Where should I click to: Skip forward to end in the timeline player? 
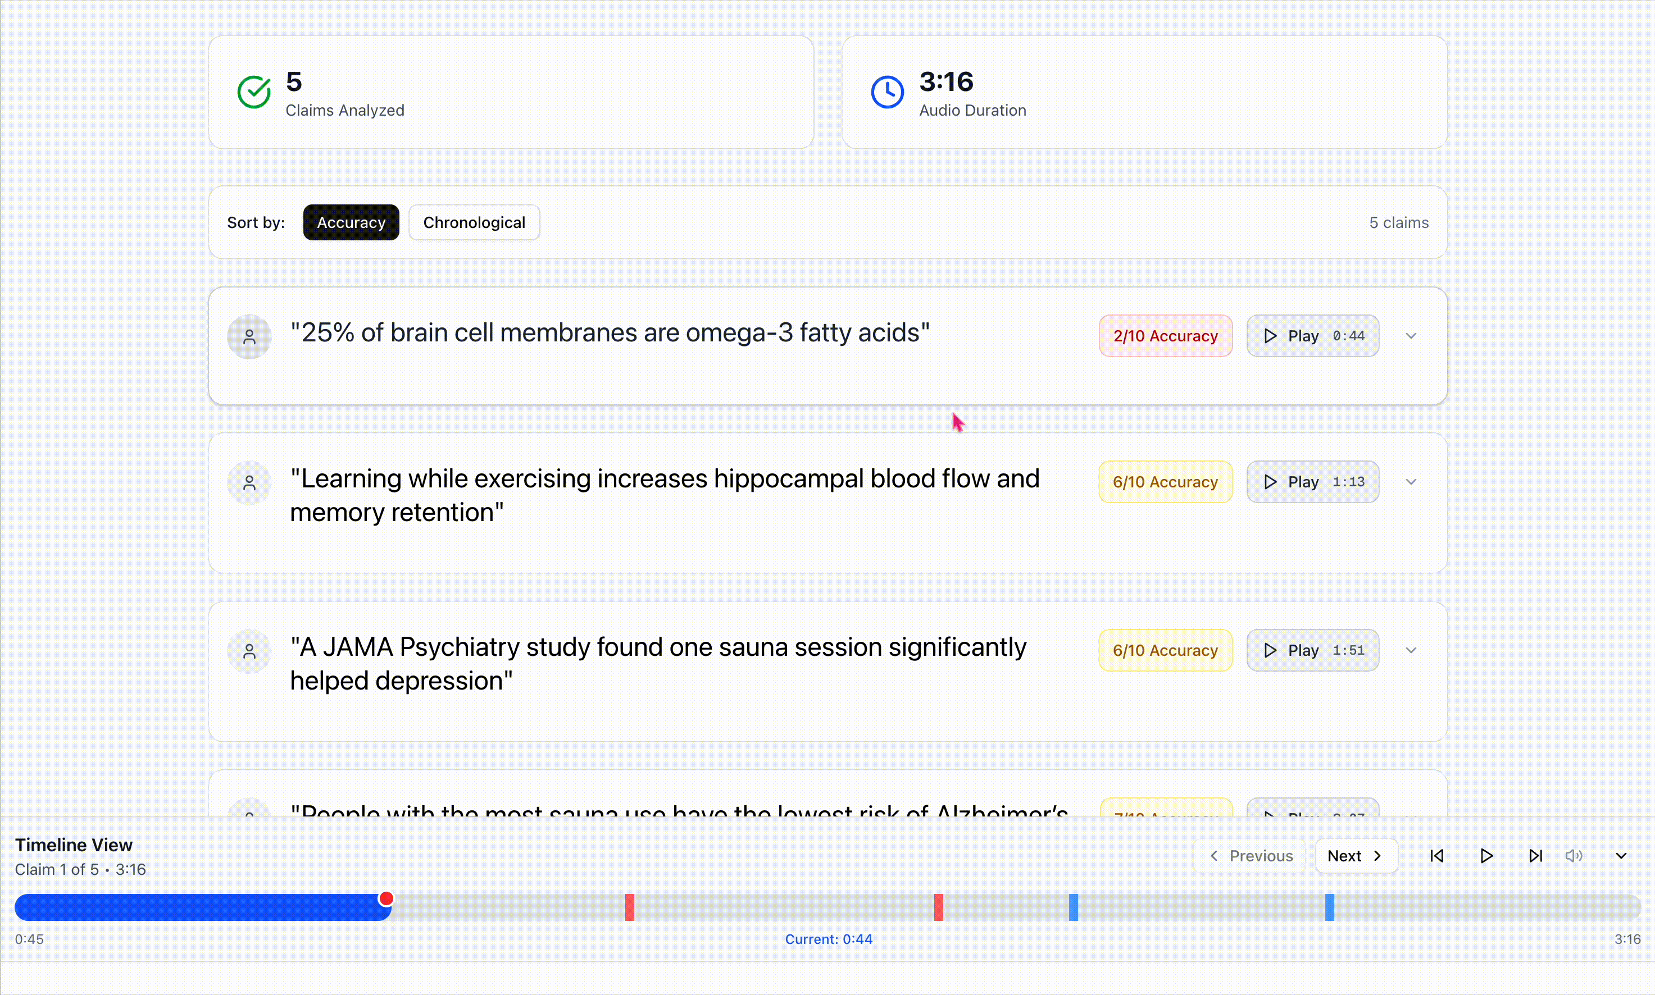click(1536, 856)
